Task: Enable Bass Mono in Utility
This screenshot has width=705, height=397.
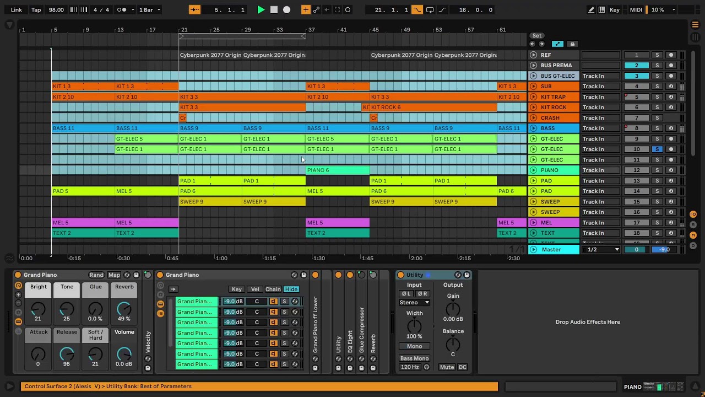Action: pos(414,358)
